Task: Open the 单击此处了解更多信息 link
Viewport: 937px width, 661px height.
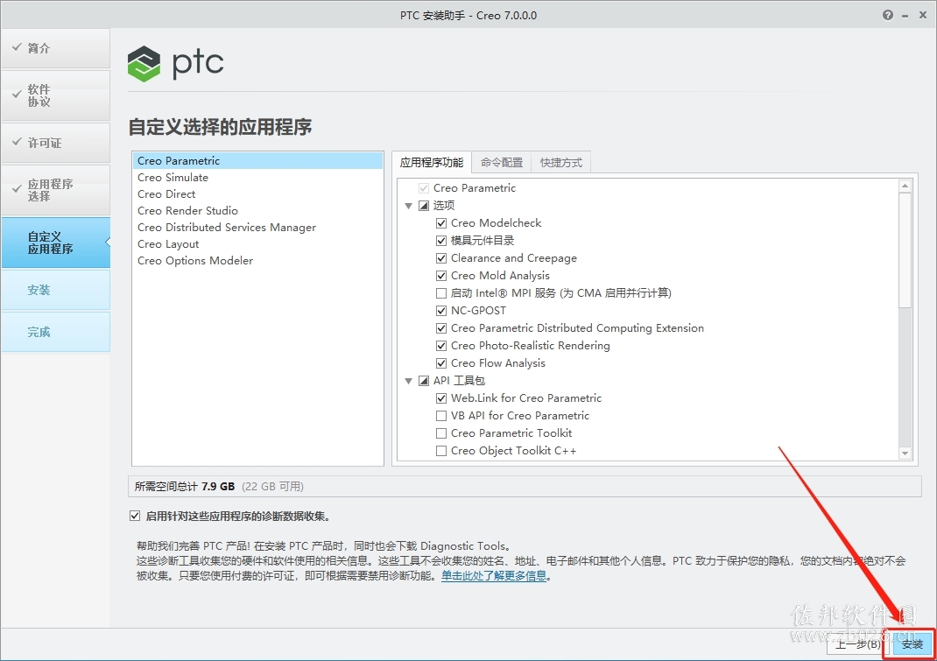Action: [x=494, y=576]
